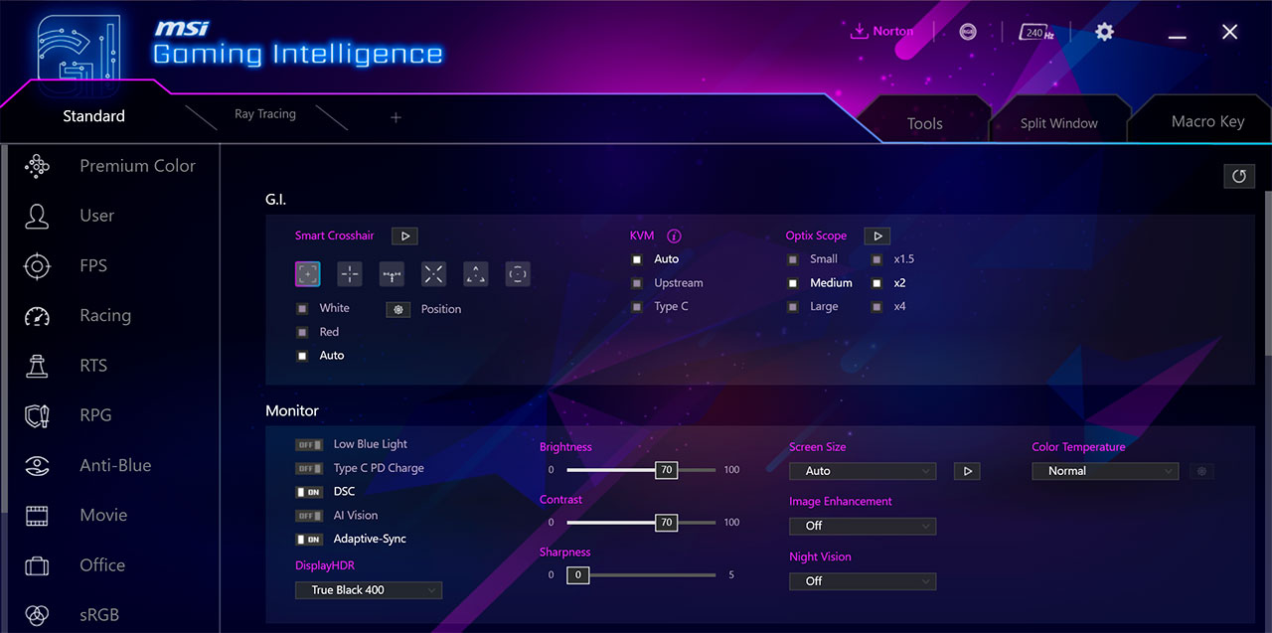Pick the circular bracket crosshair style

click(x=518, y=273)
